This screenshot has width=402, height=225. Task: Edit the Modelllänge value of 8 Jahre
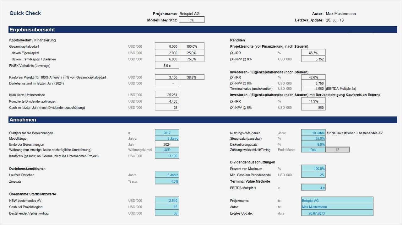tap(167, 138)
